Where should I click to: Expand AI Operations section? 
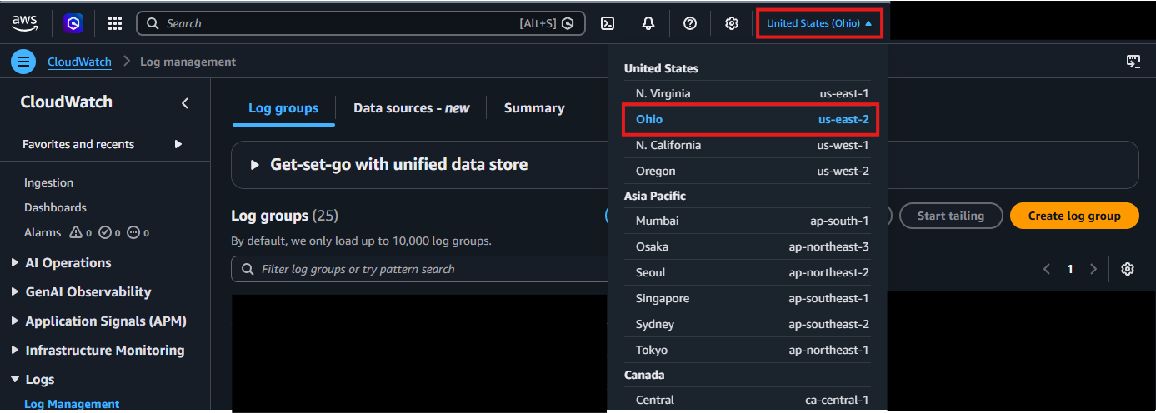point(15,263)
